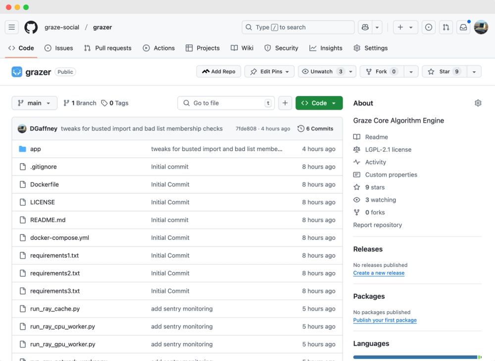This screenshot has width=495, height=361.
Task: Open the .gitignore file
Action: (x=44, y=167)
